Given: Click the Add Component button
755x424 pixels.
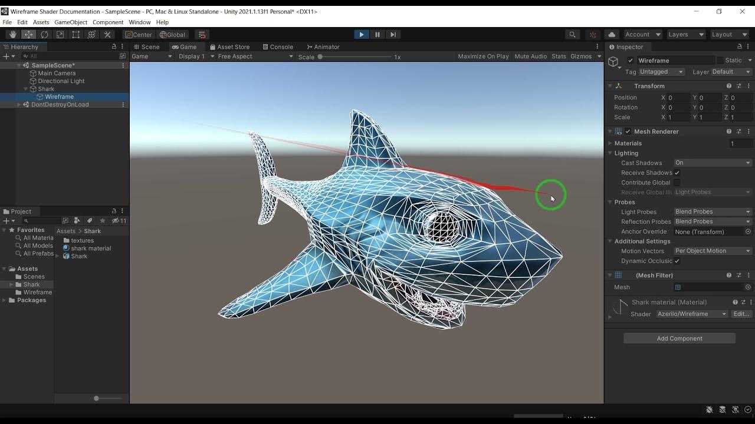Looking at the screenshot, I should pyautogui.click(x=679, y=339).
